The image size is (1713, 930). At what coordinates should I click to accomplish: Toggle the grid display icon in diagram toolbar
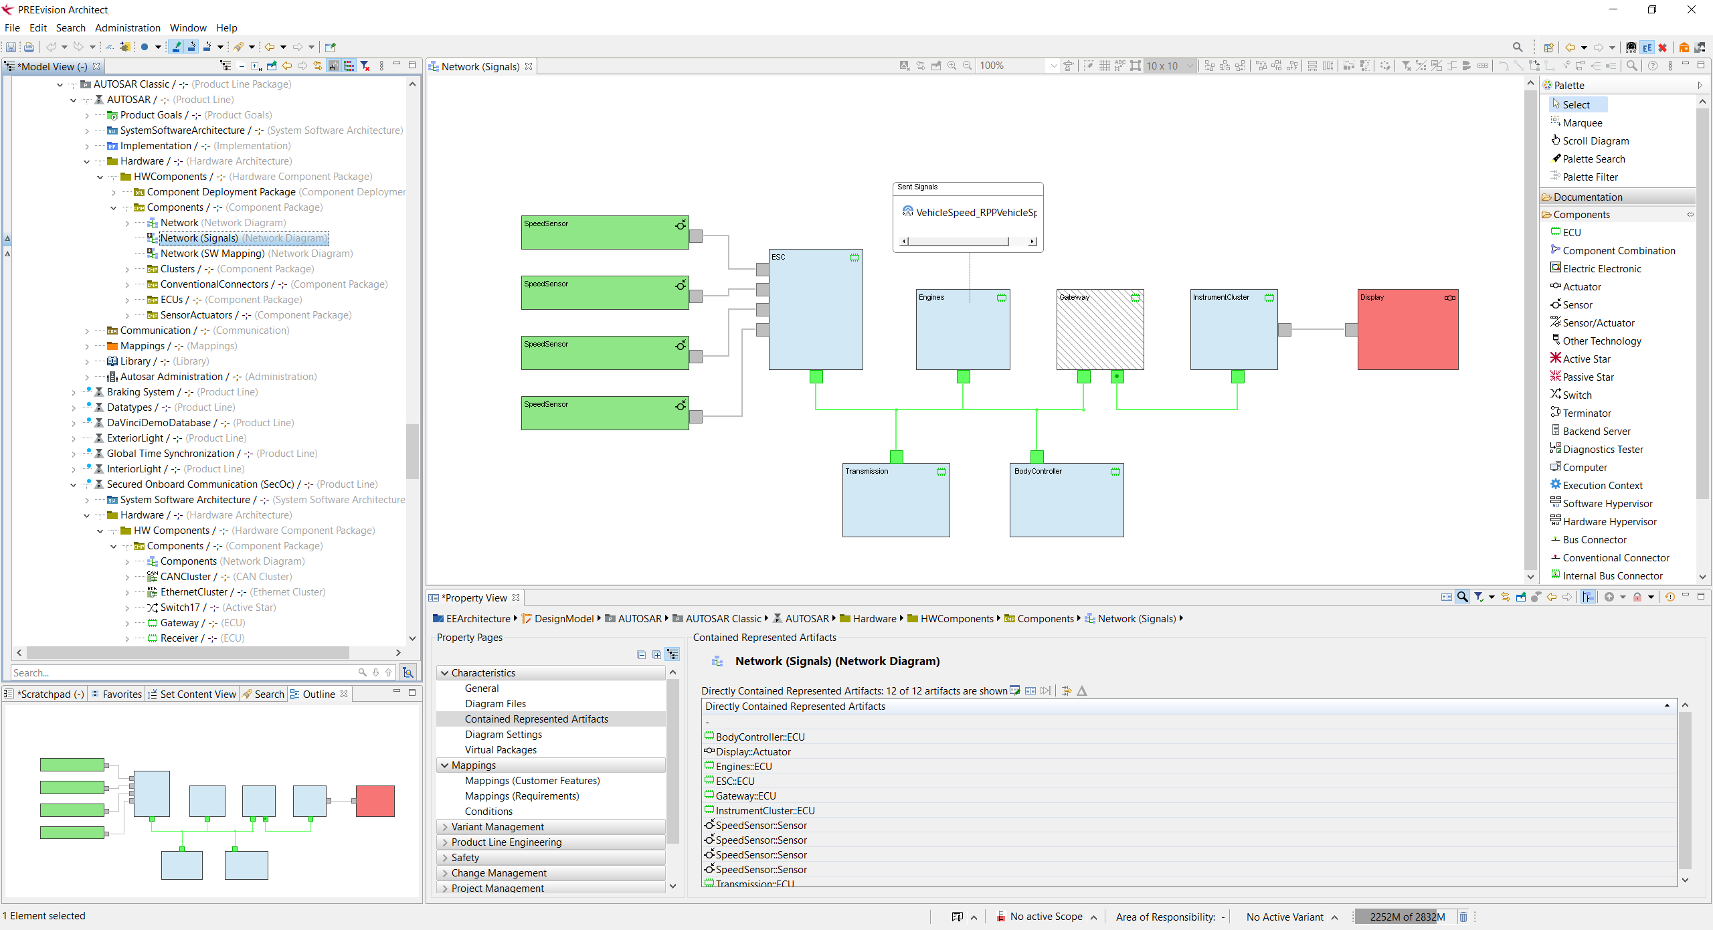point(1104,66)
